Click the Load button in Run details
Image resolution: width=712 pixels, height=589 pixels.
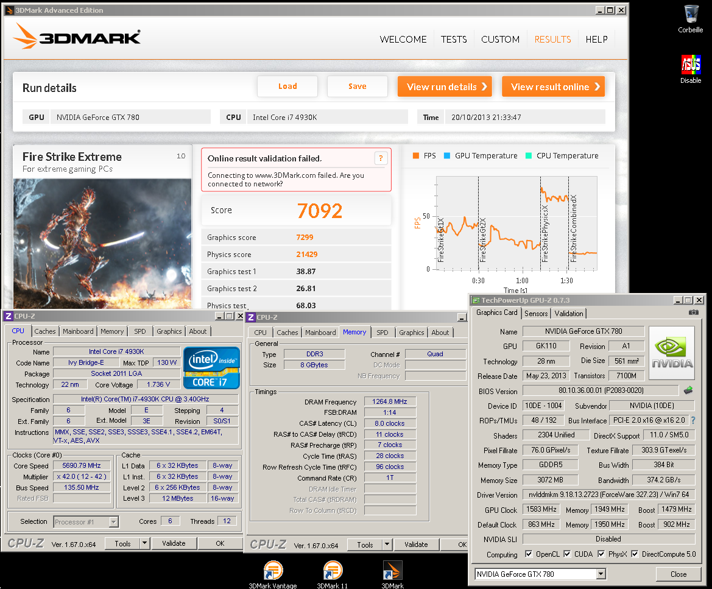click(287, 86)
